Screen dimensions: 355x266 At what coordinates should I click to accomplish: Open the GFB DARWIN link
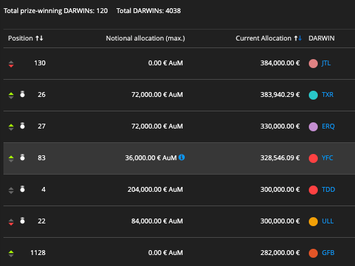point(328,253)
